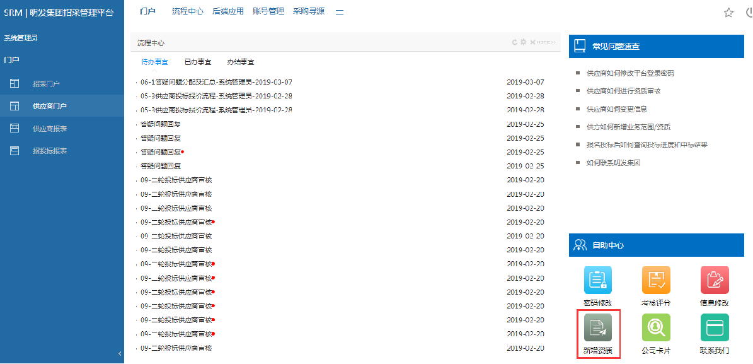
Task: Expand more items in 流程中心 panel header
Action: coord(546,42)
